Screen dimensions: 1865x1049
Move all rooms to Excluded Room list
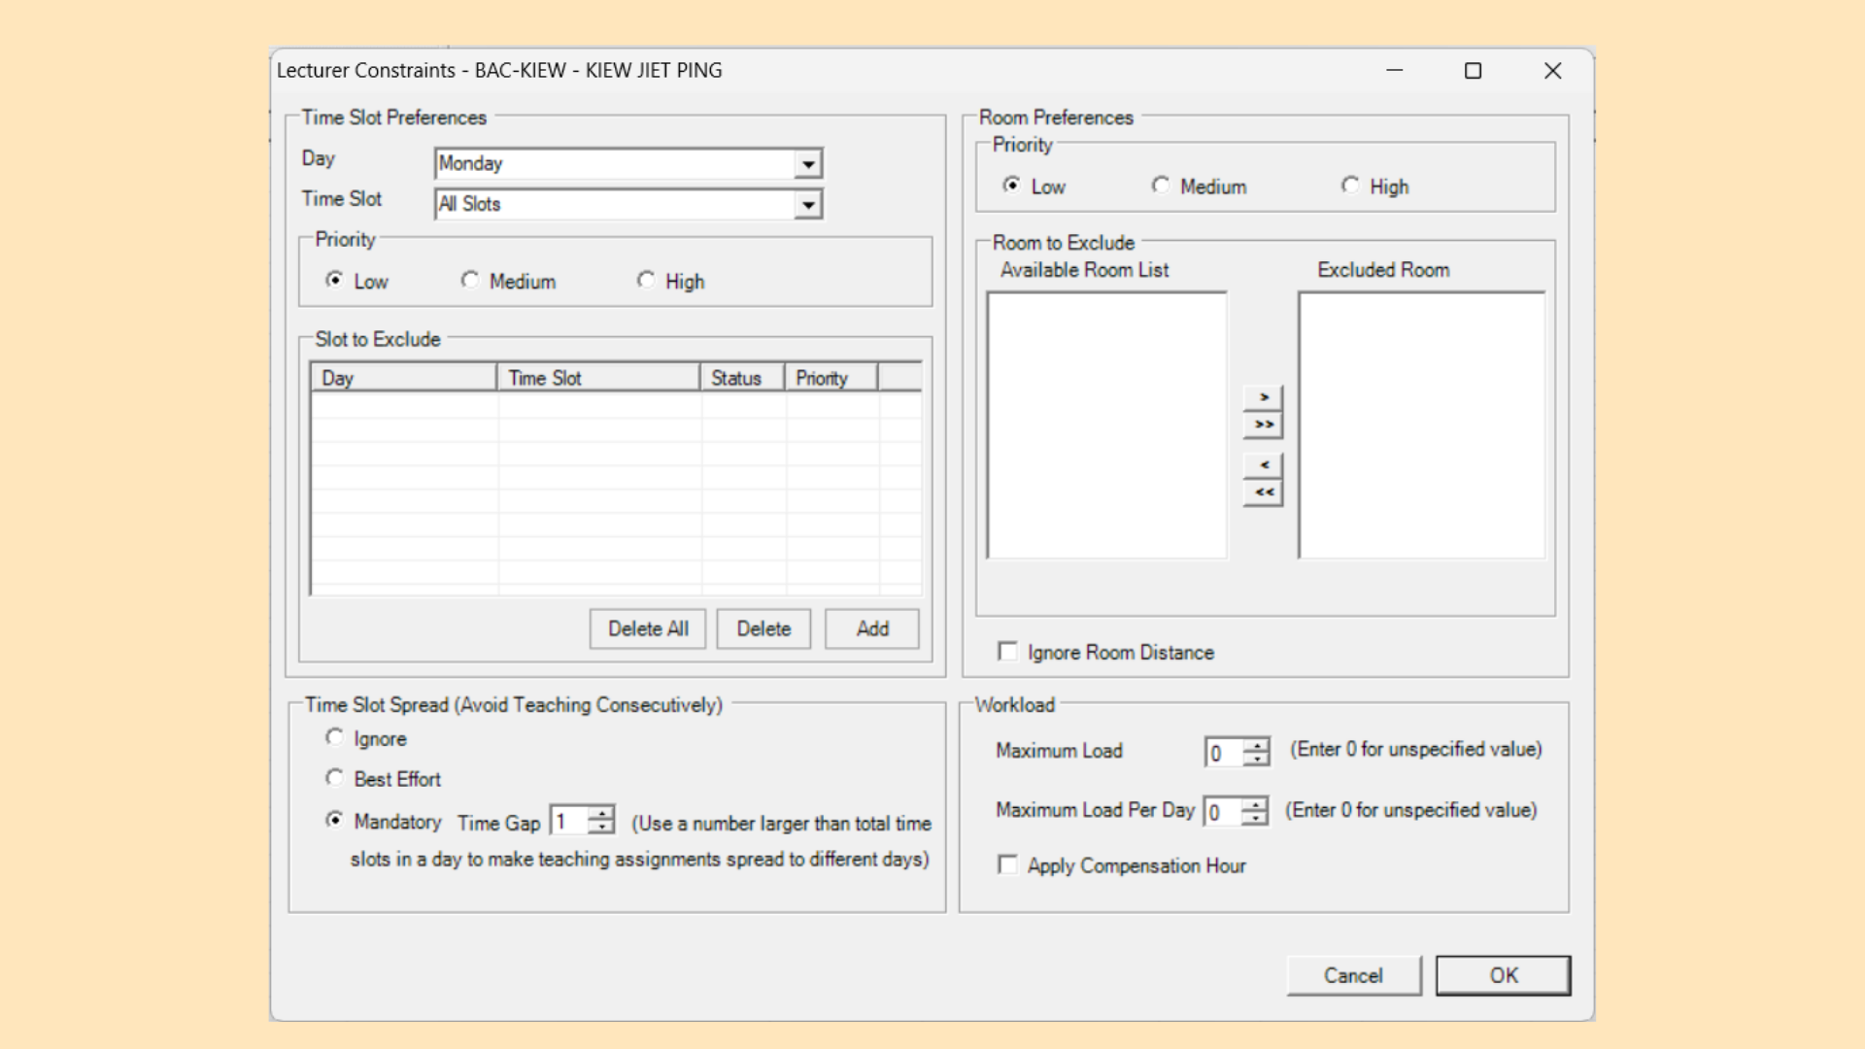[x=1263, y=424]
